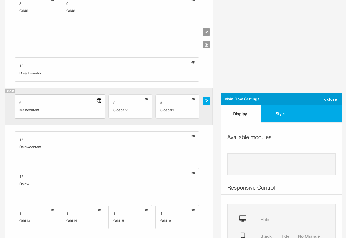Click the 'Below' block label text
Viewport: 346px width, 238px height.
(24, 184)
